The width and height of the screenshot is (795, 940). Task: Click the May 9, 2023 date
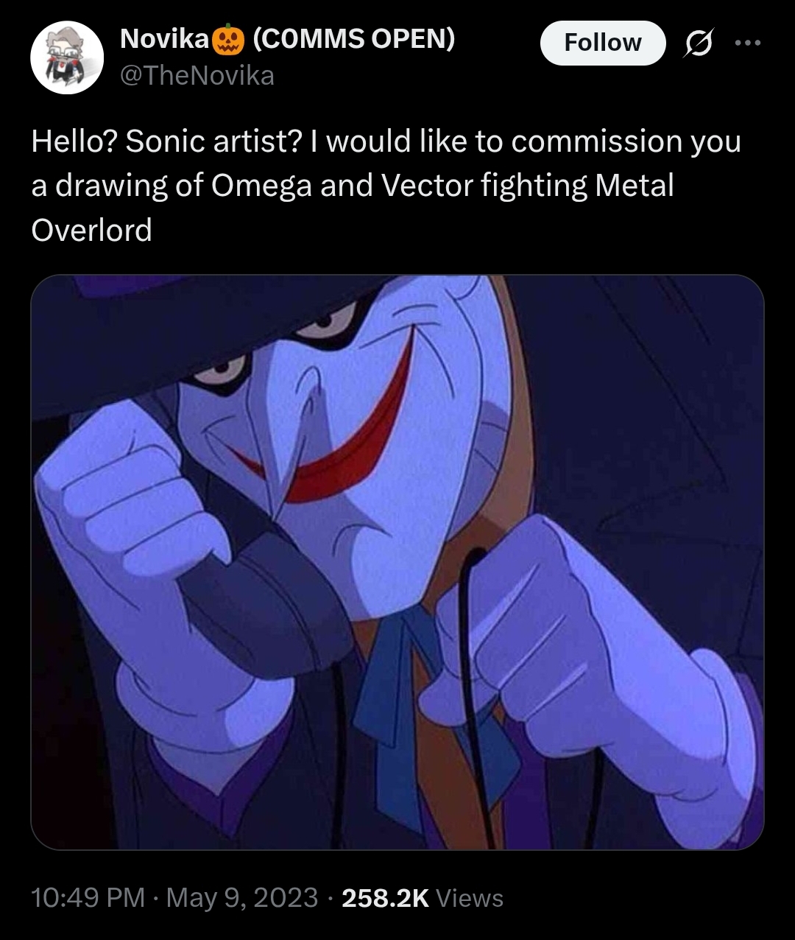point(242,897)
